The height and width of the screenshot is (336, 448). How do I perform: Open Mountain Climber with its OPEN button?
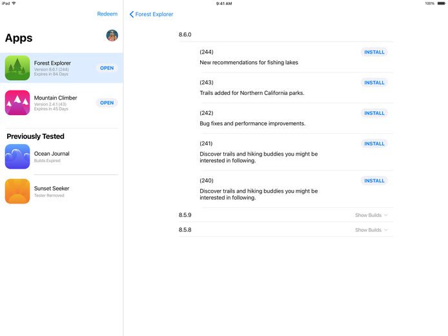107,103
